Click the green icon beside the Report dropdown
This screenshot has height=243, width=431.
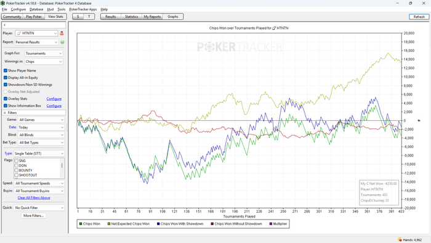click(62, 42)
